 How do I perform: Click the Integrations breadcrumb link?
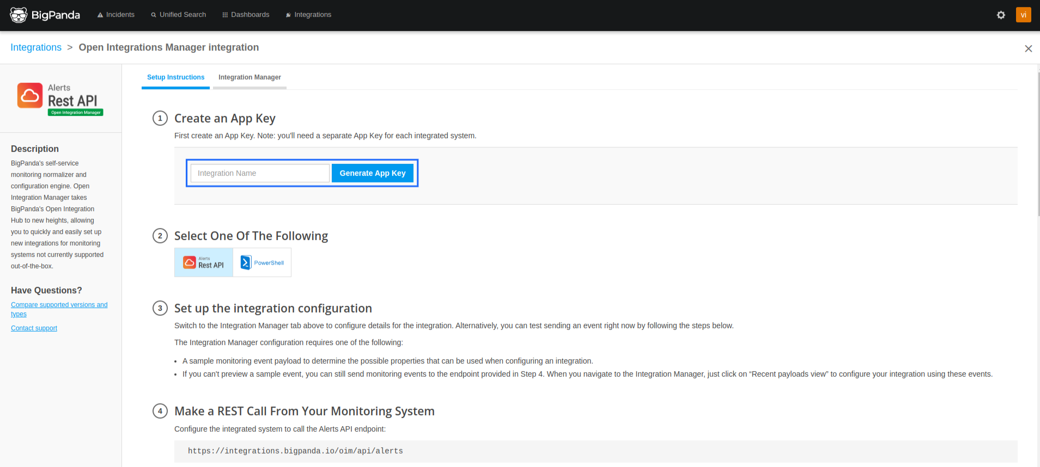tap(36, 47)
